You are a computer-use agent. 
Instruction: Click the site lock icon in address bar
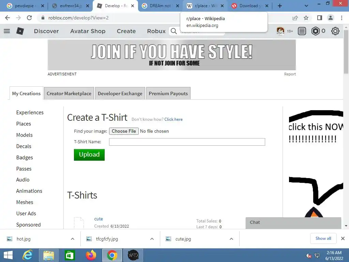click(x=43, y=18)
